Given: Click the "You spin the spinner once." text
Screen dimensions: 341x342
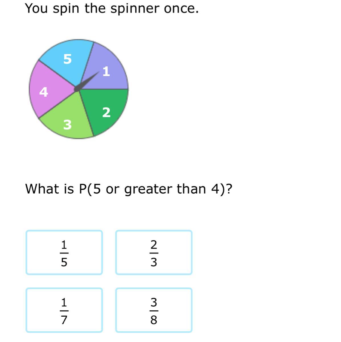Looking at the screenshot, I should 112,9.
